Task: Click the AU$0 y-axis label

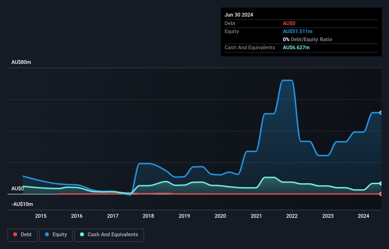Action: (x=18, y=188)
